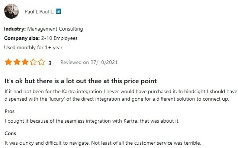Click the Pros heading
238x148 pixels.
9,111
